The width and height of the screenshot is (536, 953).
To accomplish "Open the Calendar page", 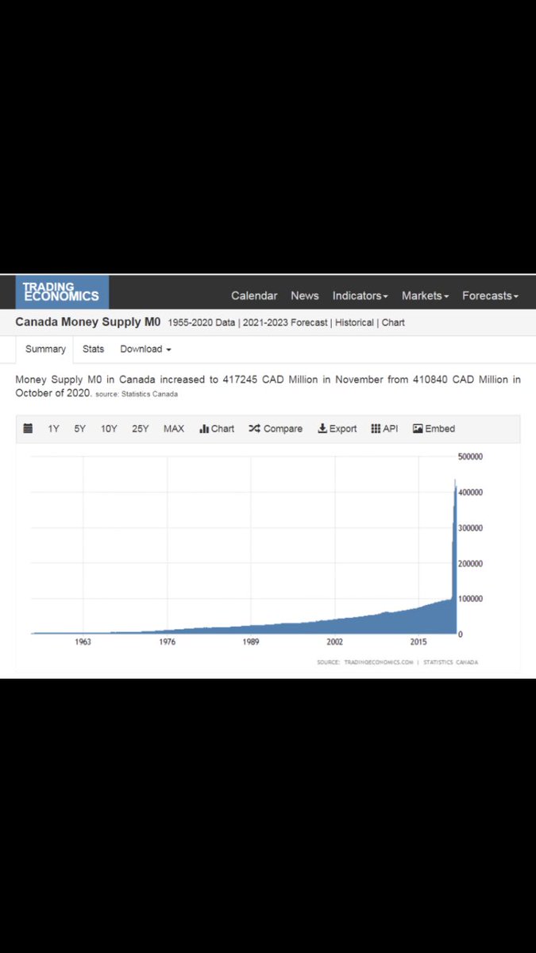I will coord(254,295).
